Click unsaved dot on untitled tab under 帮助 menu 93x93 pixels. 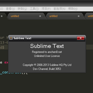79,16
